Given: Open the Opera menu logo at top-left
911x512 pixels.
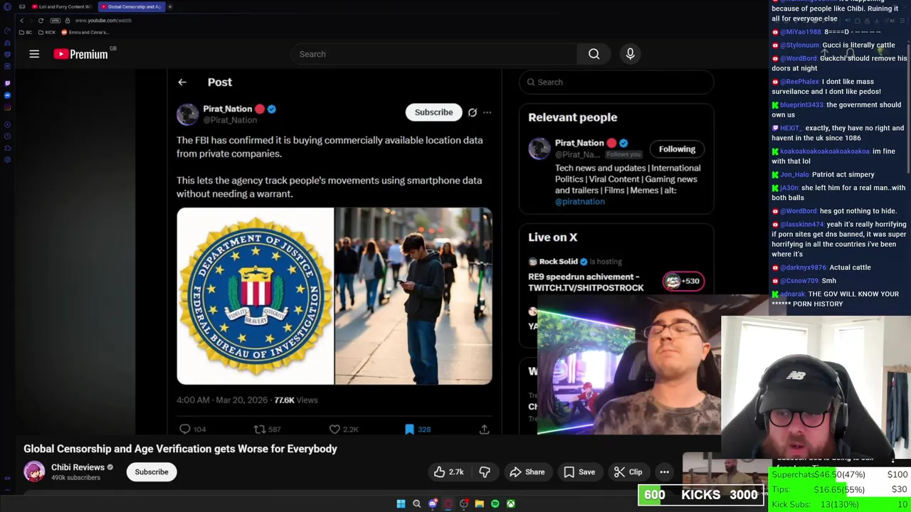Looking at the screenshot, I should point(7,6).
